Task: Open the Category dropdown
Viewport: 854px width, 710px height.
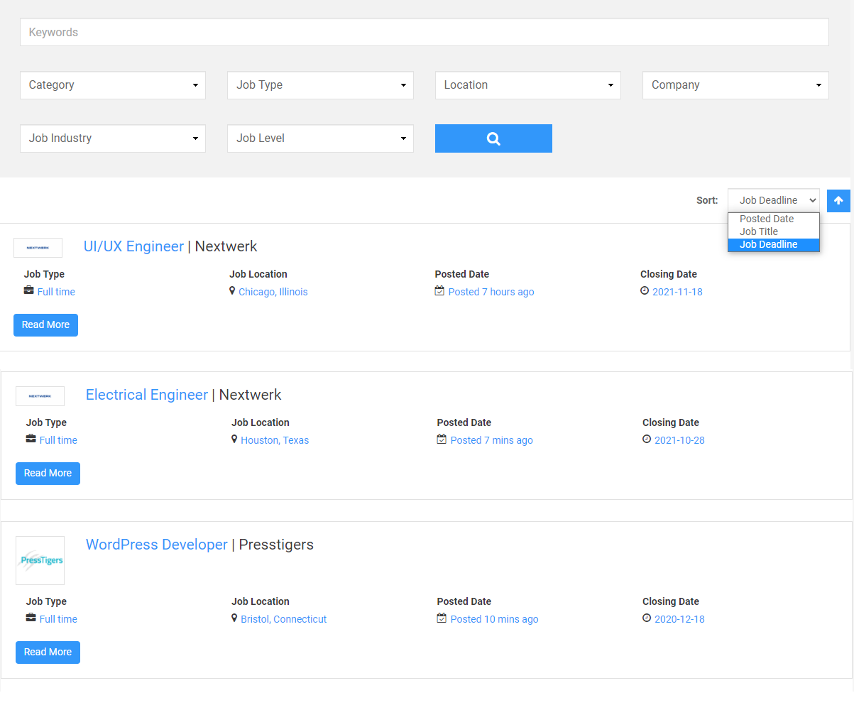Action: (x=113, y=85)
